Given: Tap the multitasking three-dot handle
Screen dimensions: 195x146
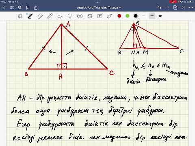Looking at the screenshot, I should coord(97,2).
